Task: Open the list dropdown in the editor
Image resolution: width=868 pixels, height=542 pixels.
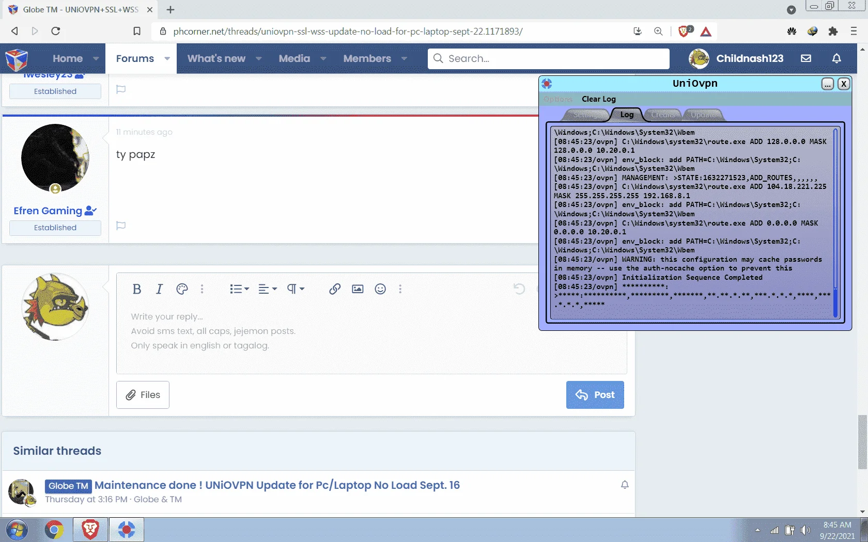Action: pyautogui.click(x=239, y=289)
